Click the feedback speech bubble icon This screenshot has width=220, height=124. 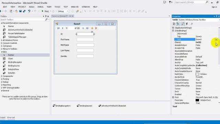pyautogui.click(x=165, y=2)
